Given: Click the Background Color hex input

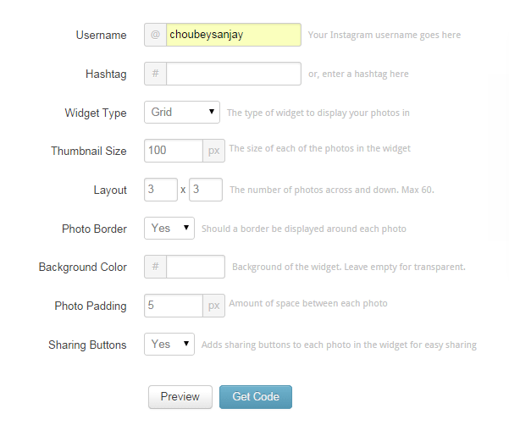Looking at the screenshot, I should 195,267.
